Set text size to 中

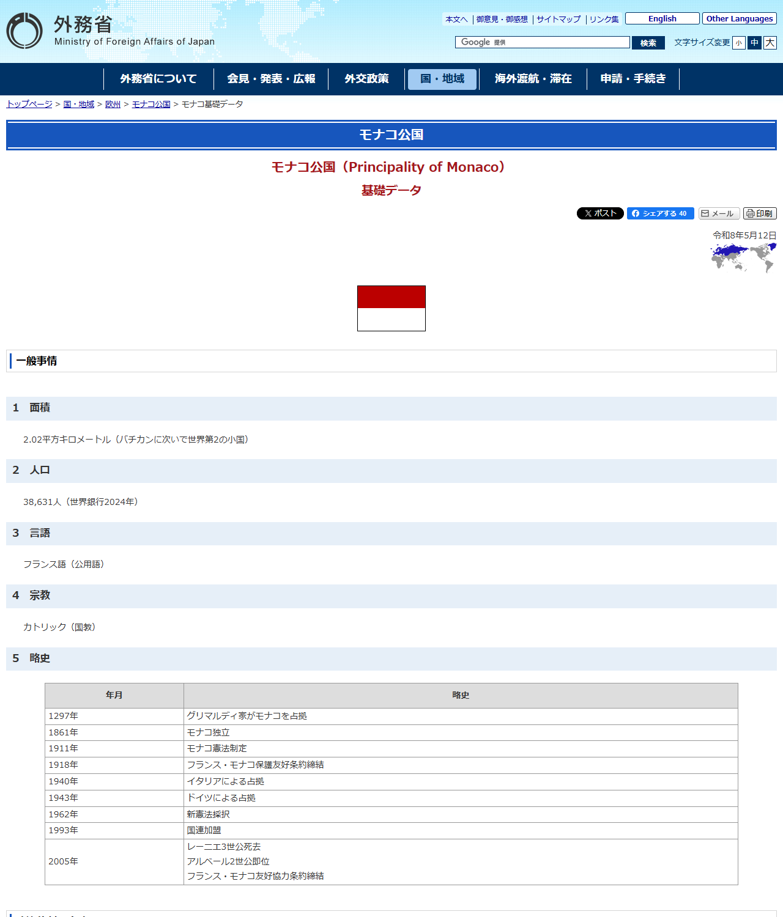[x=754, y=43]
